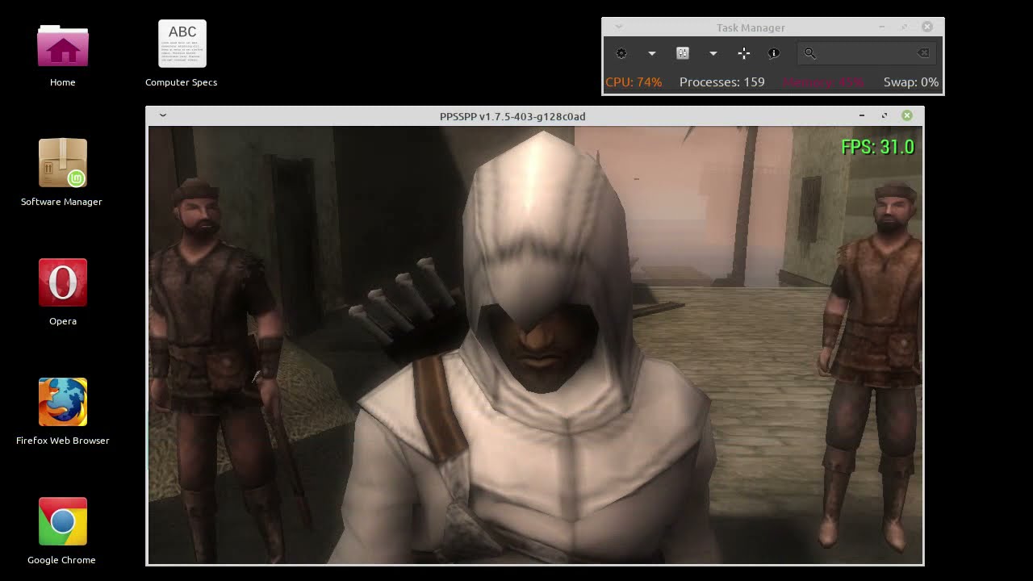Viewport: 1033px width, 581px height.
Task: Open Task Manager settings sliders icon
Action: pyautogui.click(x=683, y=53)
